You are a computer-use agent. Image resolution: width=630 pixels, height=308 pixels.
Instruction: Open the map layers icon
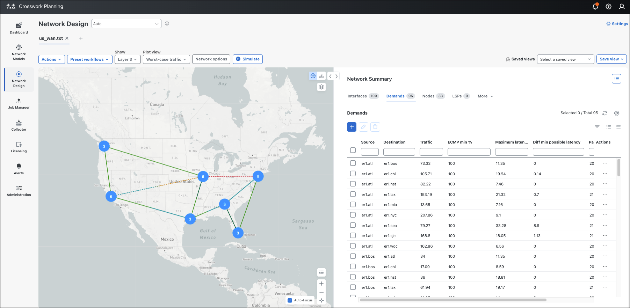click(321, 87)
